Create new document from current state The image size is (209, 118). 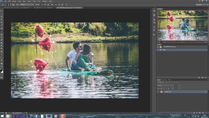pos(199,78)
